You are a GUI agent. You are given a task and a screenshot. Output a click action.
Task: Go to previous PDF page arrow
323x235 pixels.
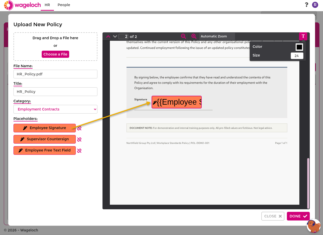(x=108, y=36)
